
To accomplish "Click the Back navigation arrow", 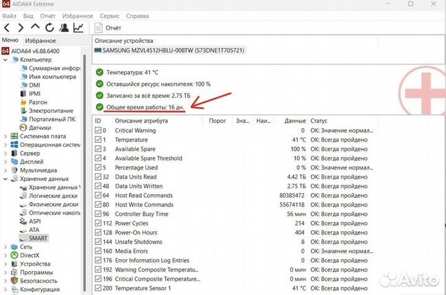I will click(x=7, y=28).
